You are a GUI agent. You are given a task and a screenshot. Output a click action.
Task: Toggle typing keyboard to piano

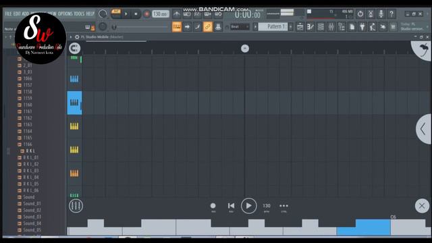coord(177,27)
